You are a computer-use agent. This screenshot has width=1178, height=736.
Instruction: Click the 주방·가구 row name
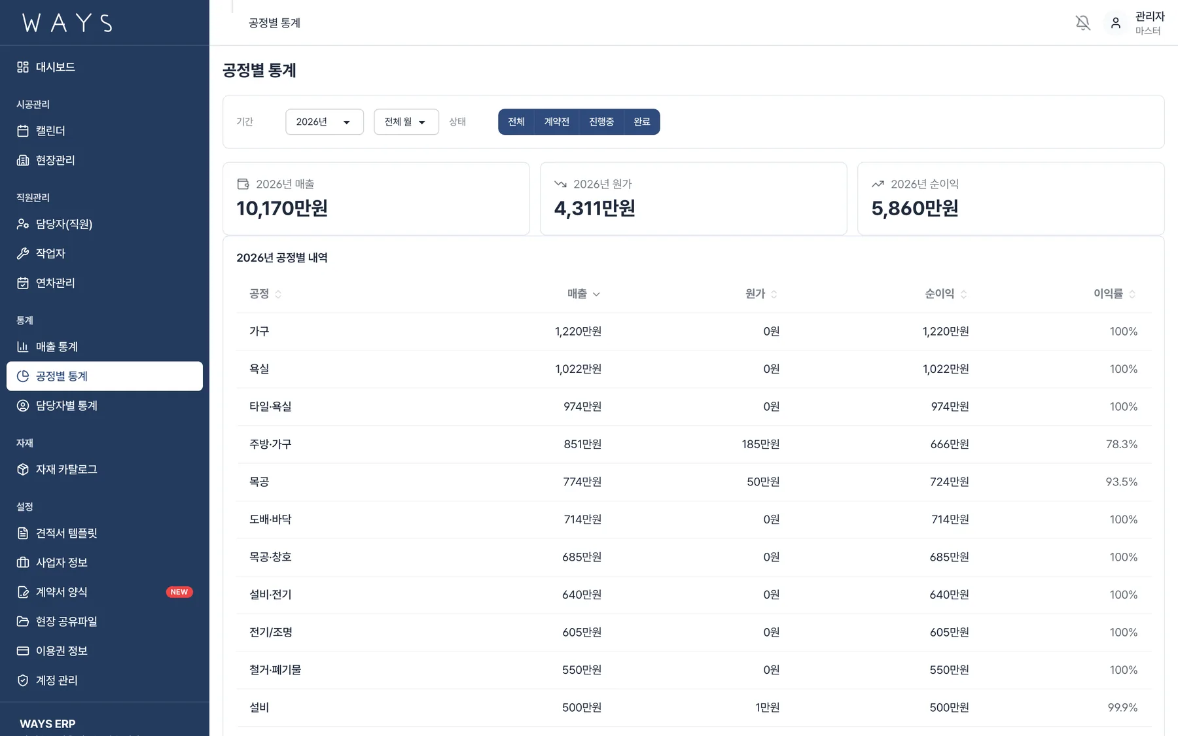[x=270, y=444]
